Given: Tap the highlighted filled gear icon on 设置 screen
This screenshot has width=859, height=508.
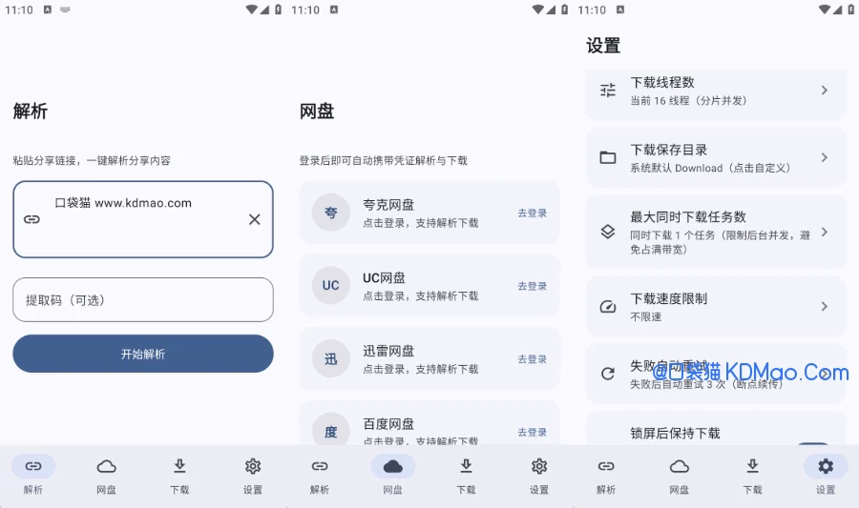Looking at the screenshot, I should pos(826,466).
